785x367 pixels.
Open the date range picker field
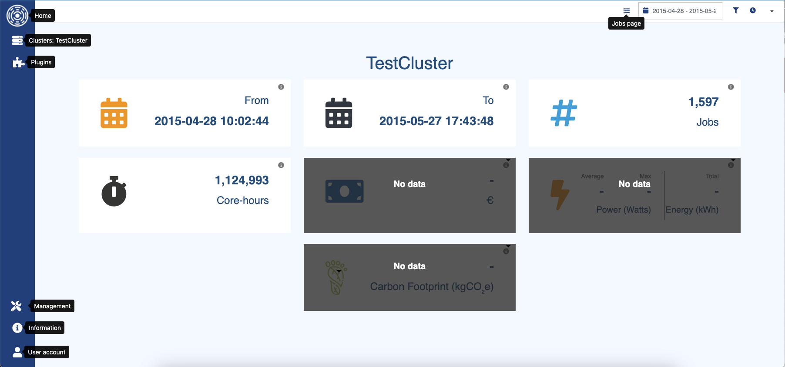(x=680, y=11)
